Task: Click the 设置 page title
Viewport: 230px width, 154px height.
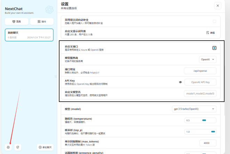Action: pos(65,4)
